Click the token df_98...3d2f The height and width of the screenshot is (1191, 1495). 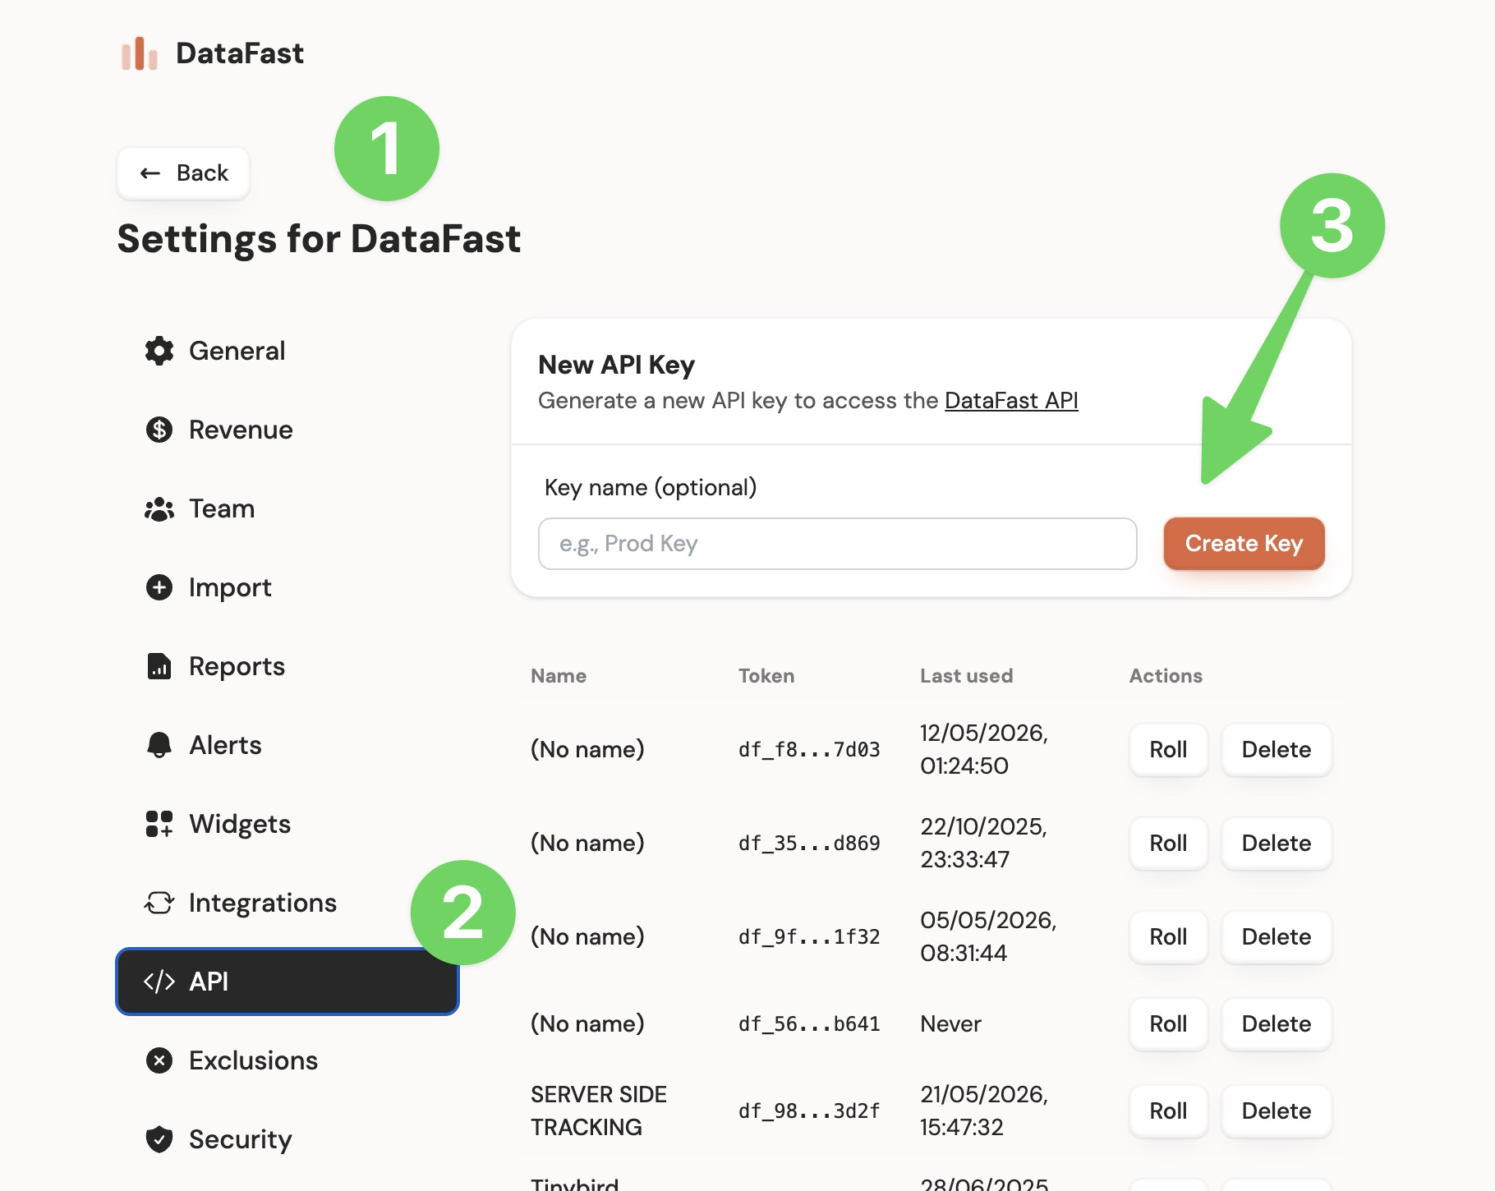[809, 1111]
